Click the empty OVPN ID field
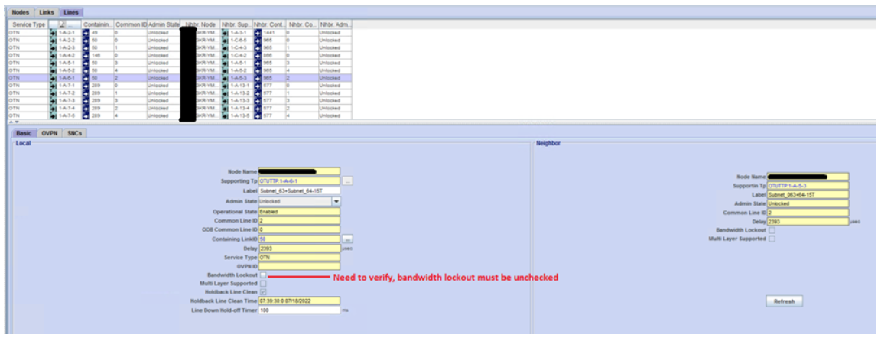Image resolution: width=881 pixels, height=338 pixels. tap(299, 266)
